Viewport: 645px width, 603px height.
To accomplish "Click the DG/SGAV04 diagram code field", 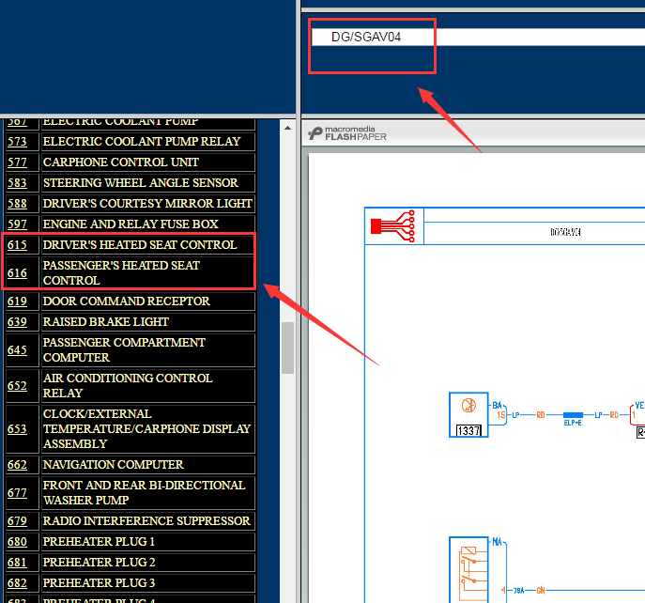I will (x=478, y=37).
